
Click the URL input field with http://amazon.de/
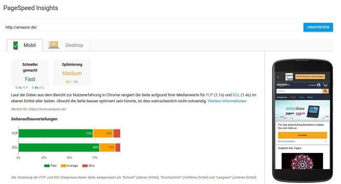(150, 27)
